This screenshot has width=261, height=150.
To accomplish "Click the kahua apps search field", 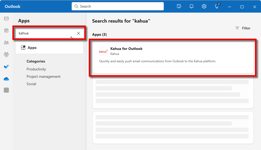I will (45, 33).
